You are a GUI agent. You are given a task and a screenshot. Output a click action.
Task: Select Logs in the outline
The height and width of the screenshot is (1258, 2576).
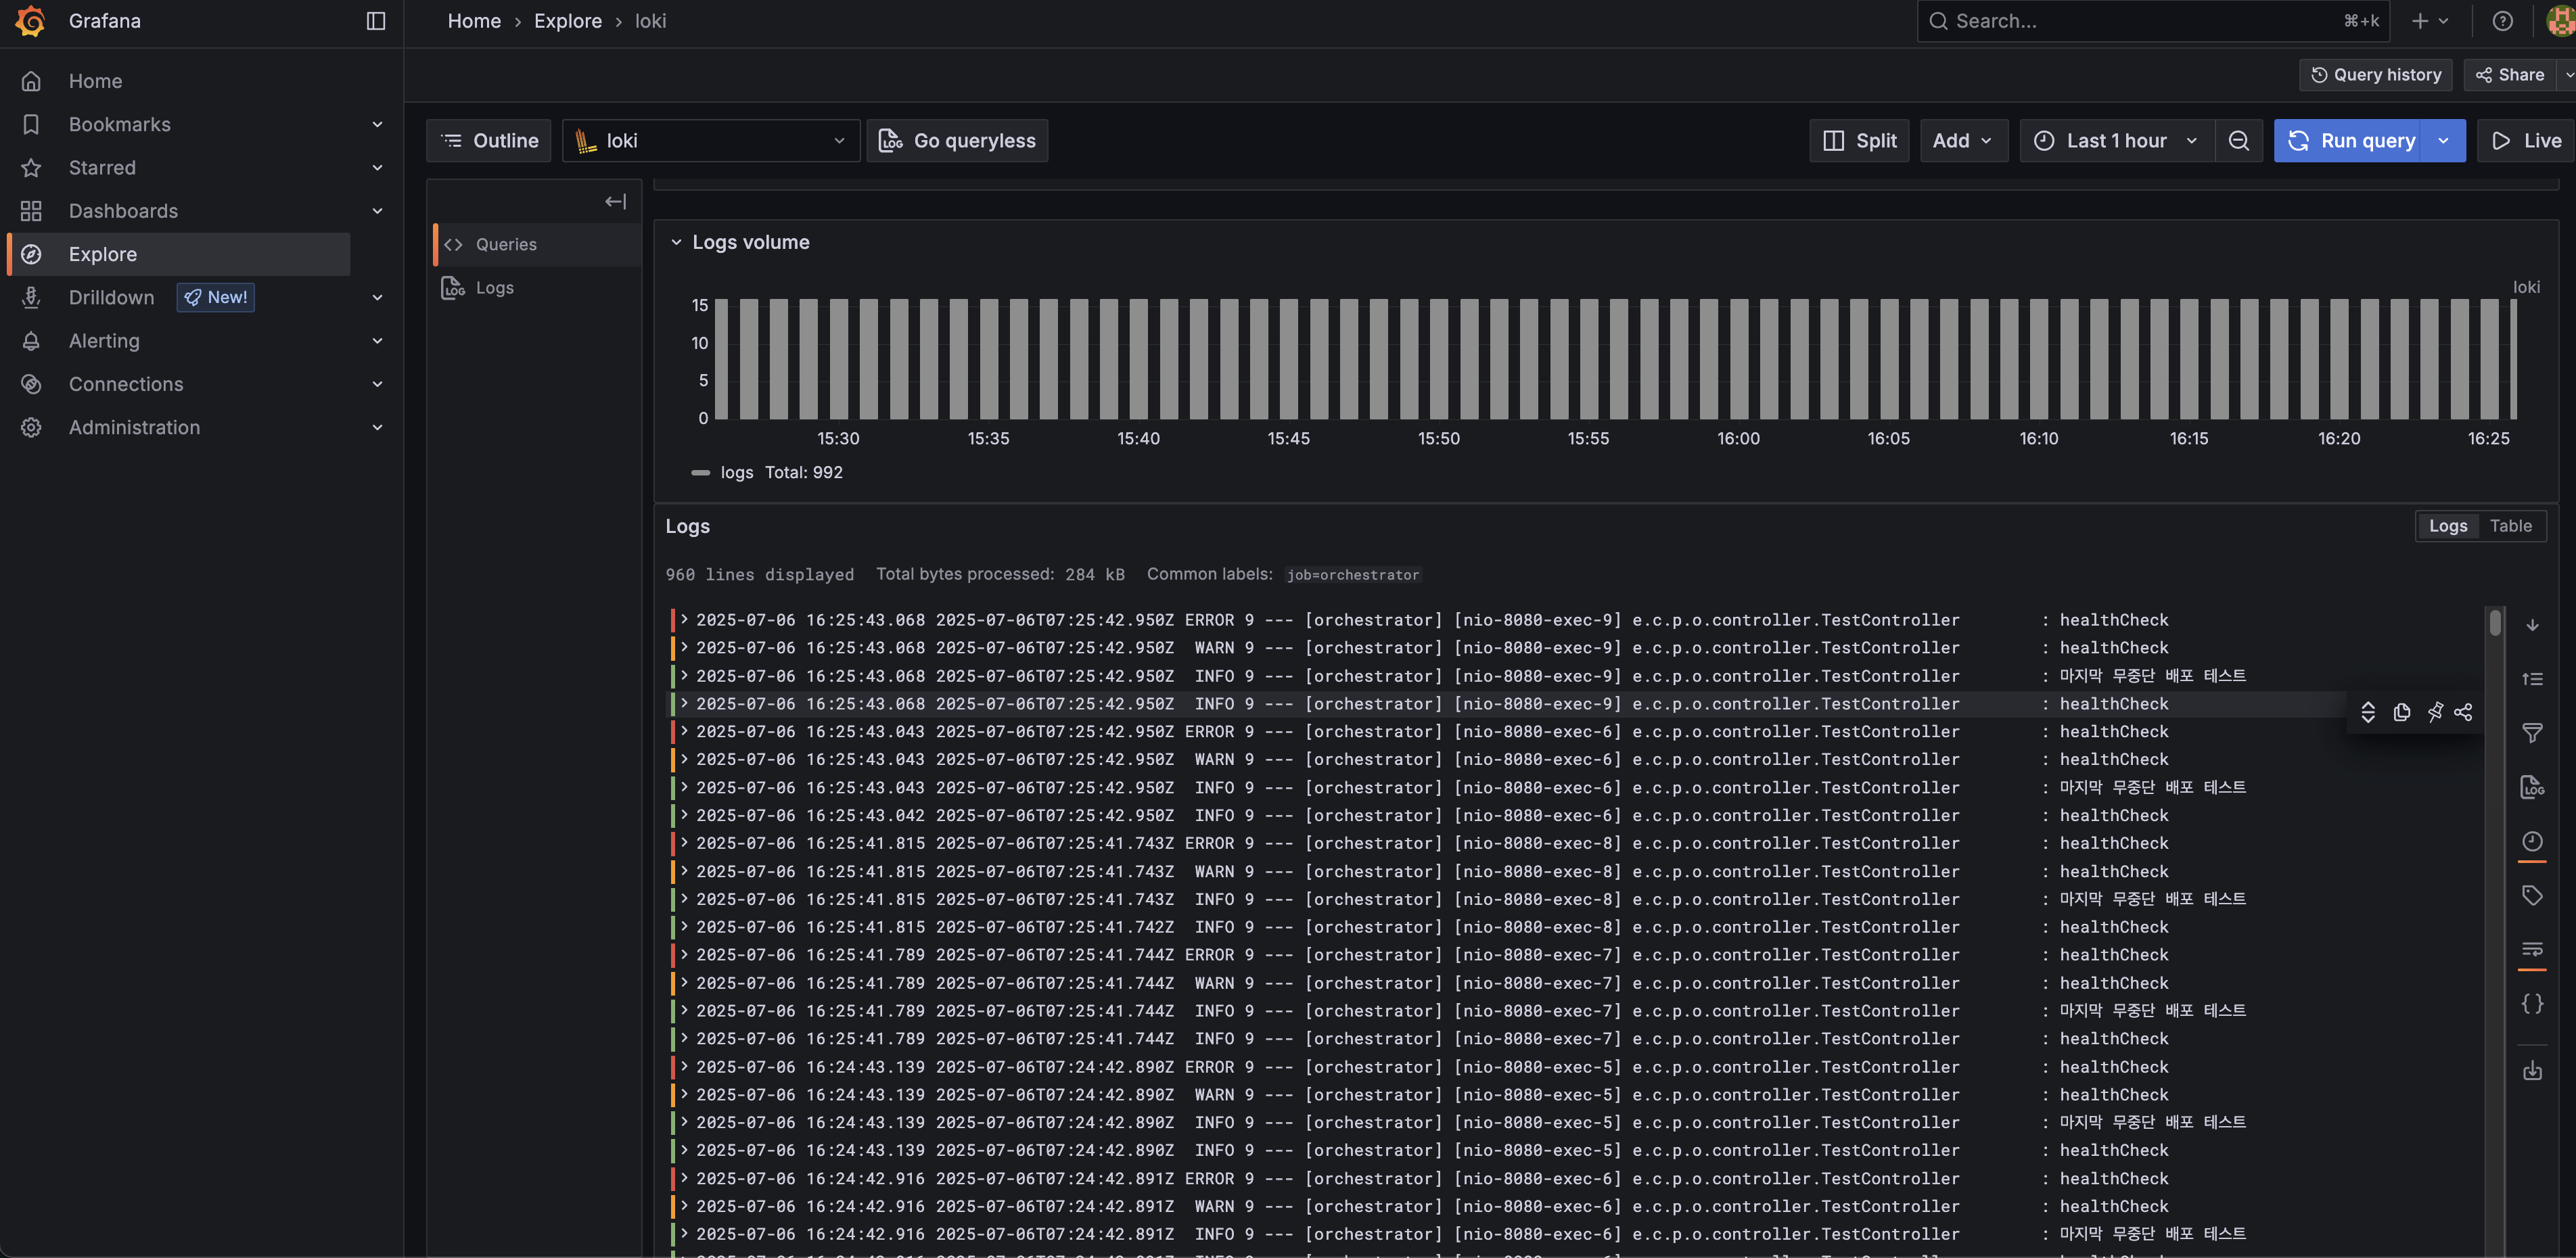537,288
